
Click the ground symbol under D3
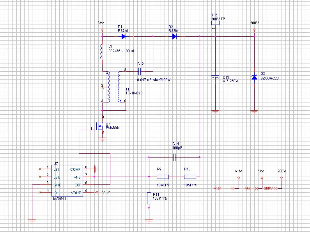click(254, 112)
